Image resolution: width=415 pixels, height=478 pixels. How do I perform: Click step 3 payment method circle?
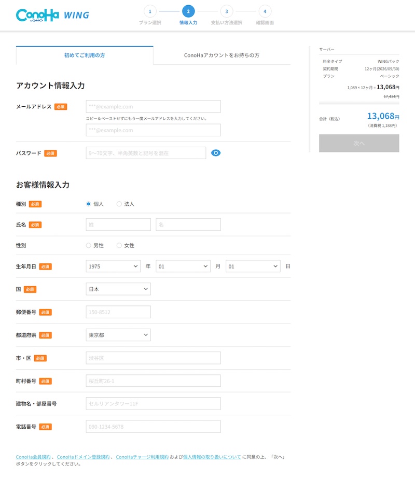226,11
